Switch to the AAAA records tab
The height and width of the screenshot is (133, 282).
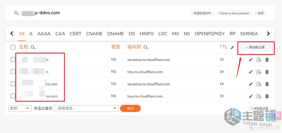(x=44, y=34)
